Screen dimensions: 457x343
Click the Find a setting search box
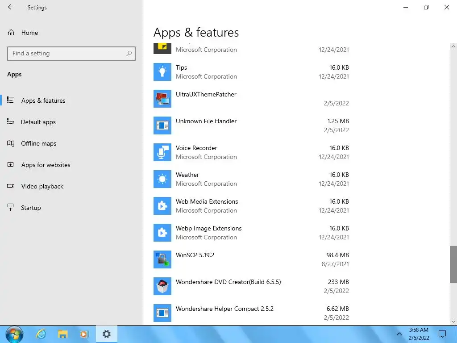coord(71,54)
